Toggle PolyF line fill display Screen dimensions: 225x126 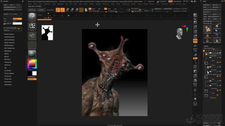pos(195,85)
